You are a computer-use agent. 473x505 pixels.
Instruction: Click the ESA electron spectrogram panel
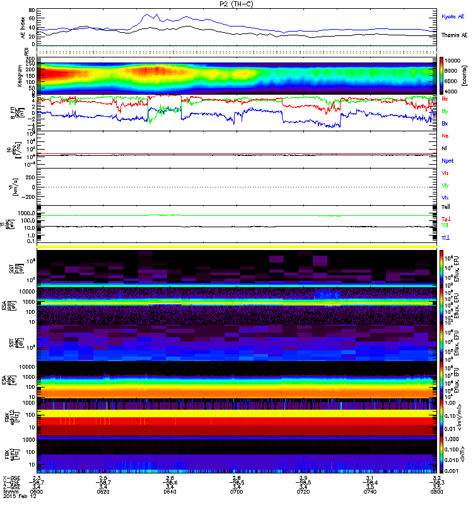[237, 380]
